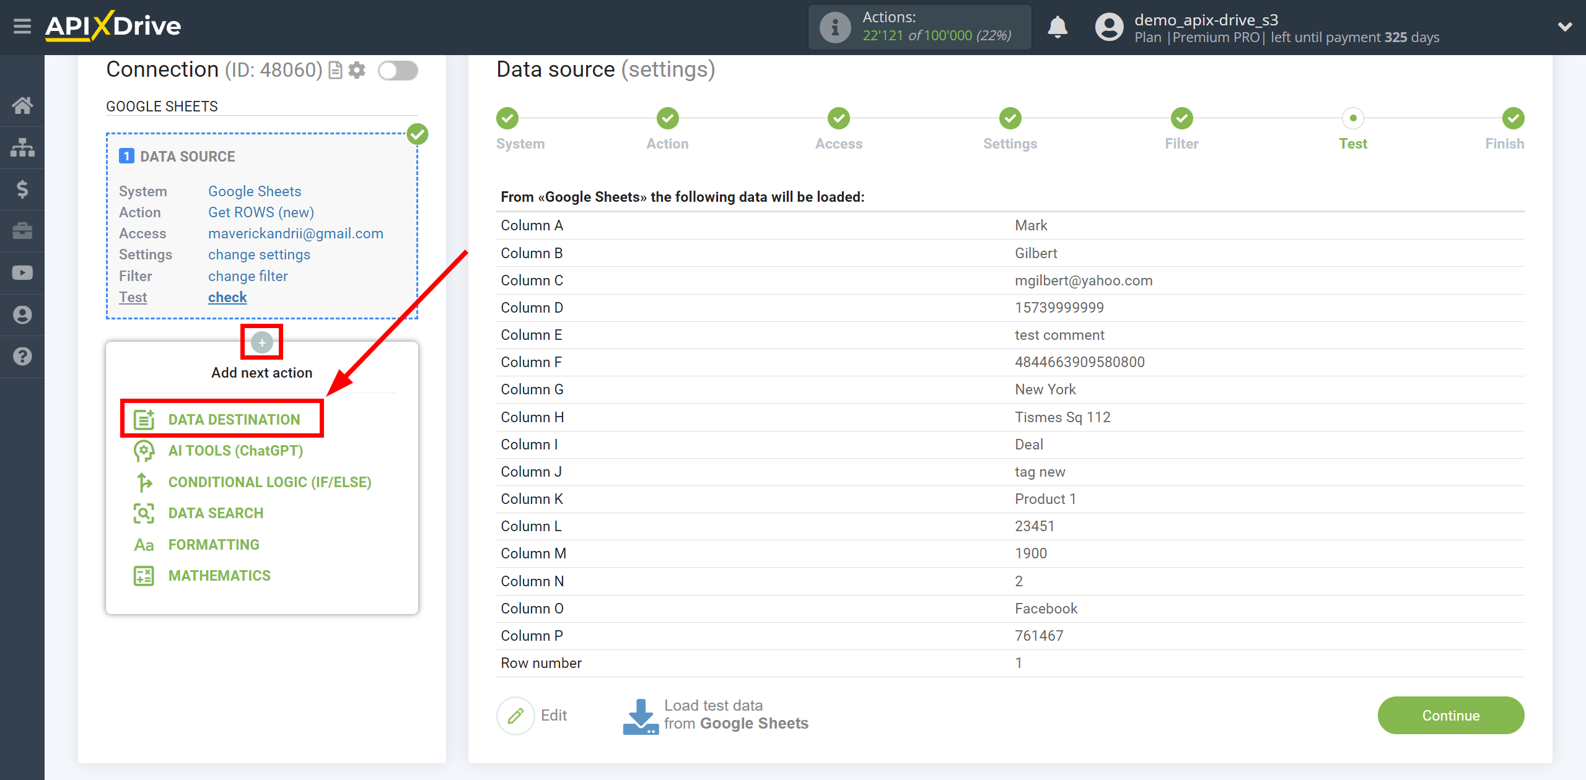Click the Data Destination icon
Image resolution: width=1586 pixels, height=780 pixels.
[x=144, y=420]
